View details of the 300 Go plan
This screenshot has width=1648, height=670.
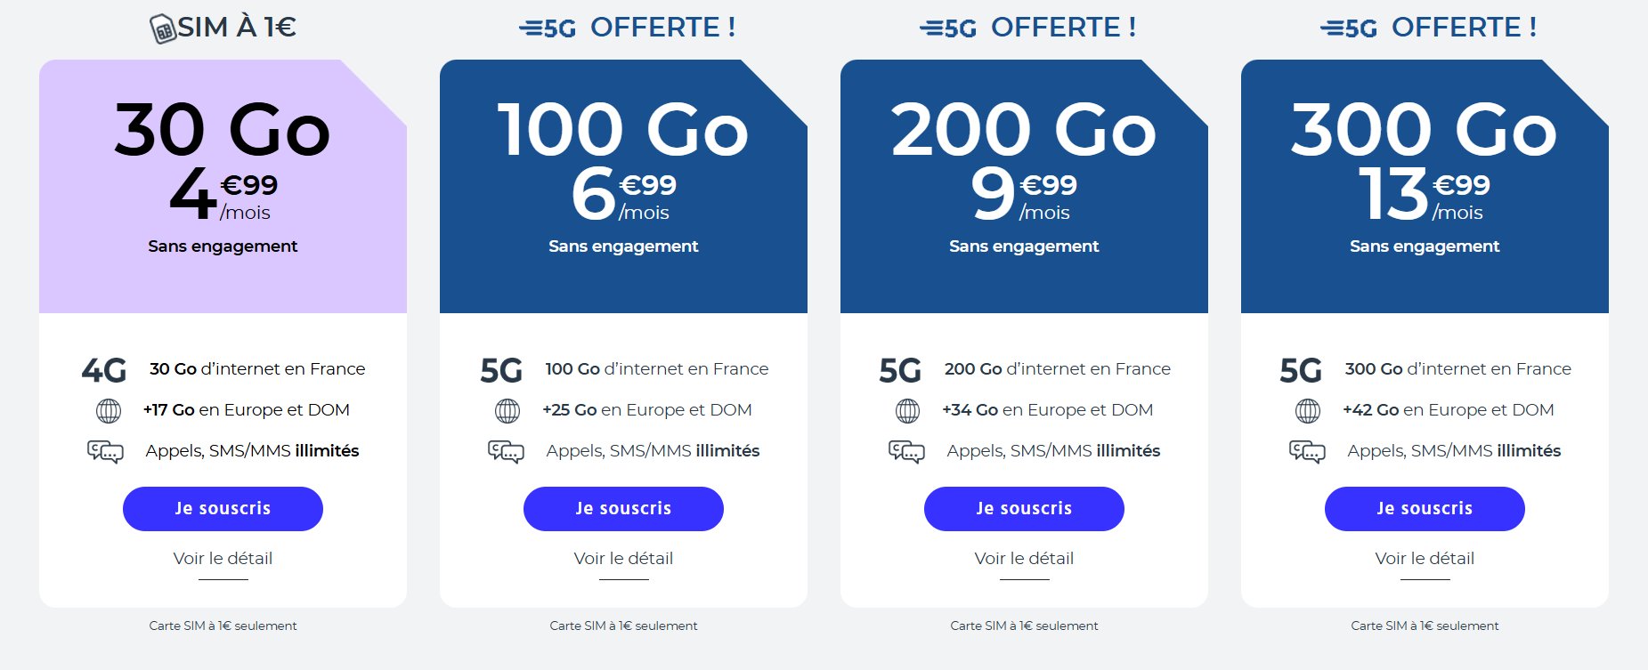coord(1425,559)
